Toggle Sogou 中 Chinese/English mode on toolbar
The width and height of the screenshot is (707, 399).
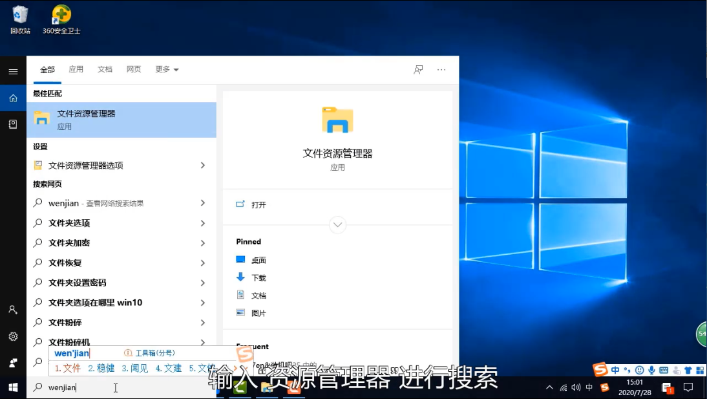pos(615,371)
